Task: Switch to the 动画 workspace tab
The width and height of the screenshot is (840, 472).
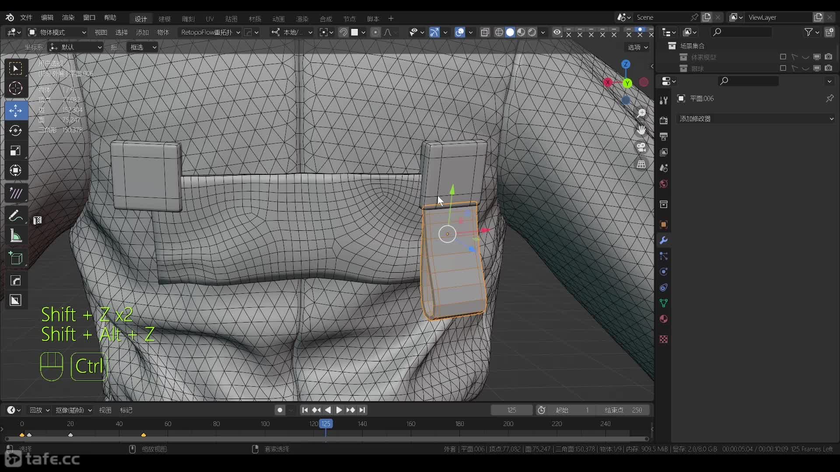Action: 279,19
